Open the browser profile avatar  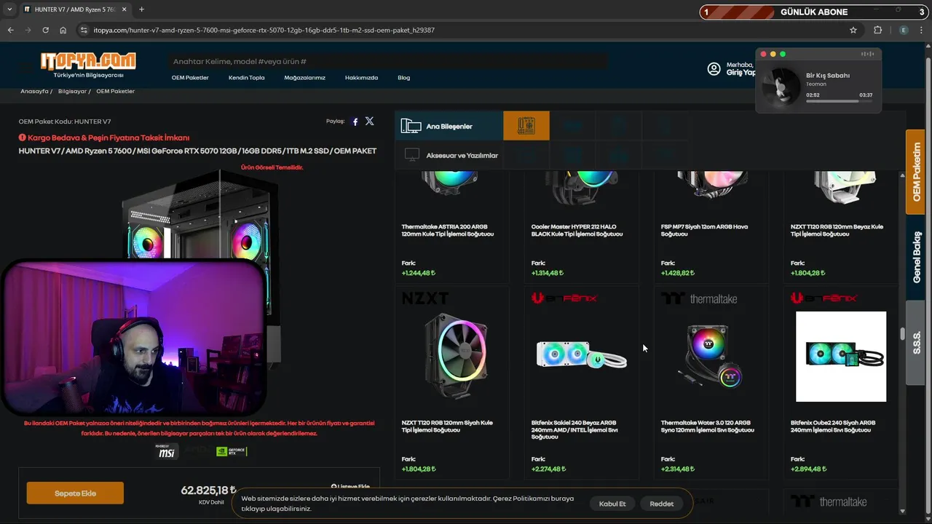click(x=904, y=30)
